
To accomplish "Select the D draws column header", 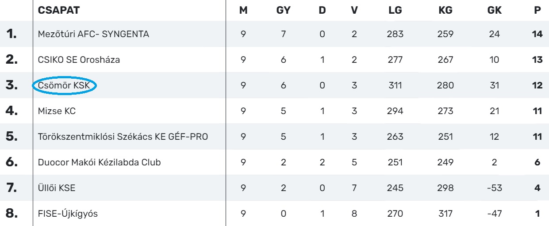I will (322, 11).
